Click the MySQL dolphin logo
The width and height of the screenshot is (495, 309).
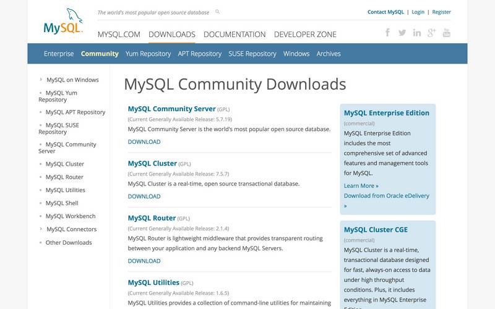(63, 22)
